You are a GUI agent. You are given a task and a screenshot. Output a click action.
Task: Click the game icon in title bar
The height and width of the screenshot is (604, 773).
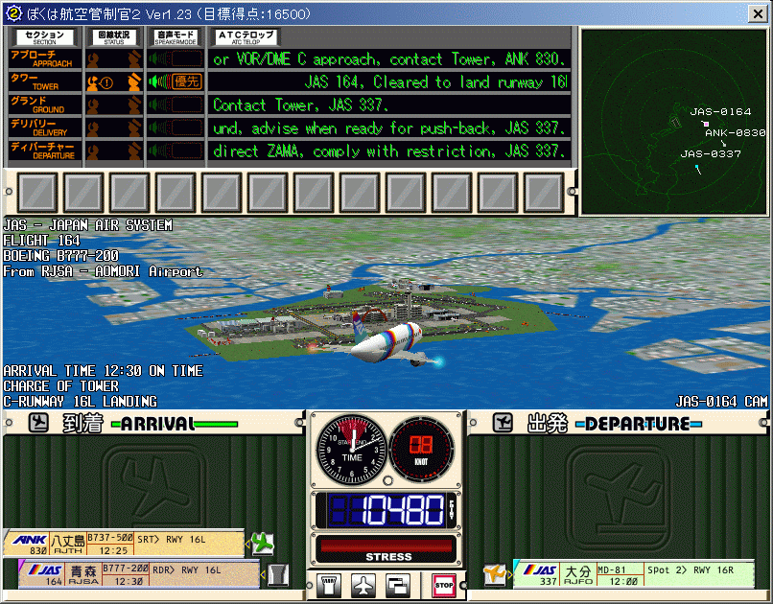tap(13, 13)
